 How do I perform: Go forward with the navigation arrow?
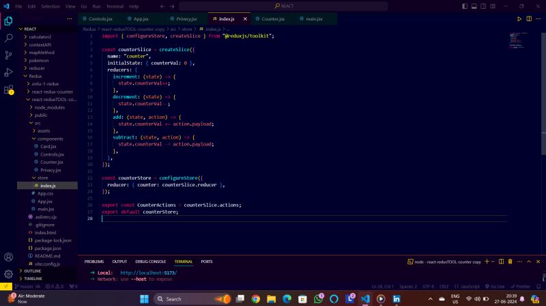(172, 6)
